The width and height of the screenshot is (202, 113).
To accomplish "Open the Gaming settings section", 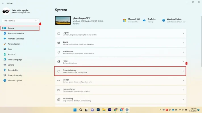I will tap(11, 65).
